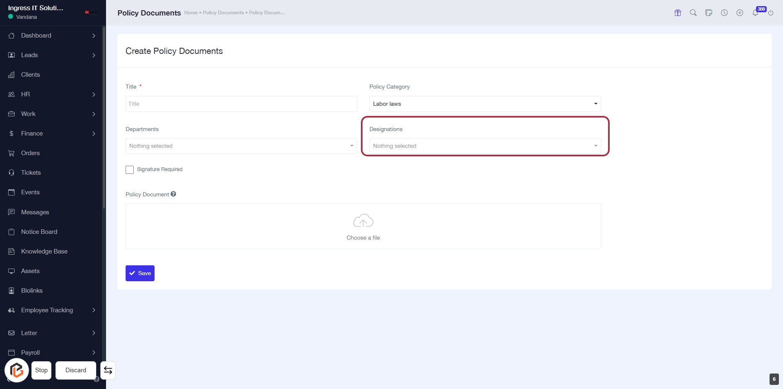Click the gift icon in top bar
Viewport: 783px width, 389px height.
[678, 13]
